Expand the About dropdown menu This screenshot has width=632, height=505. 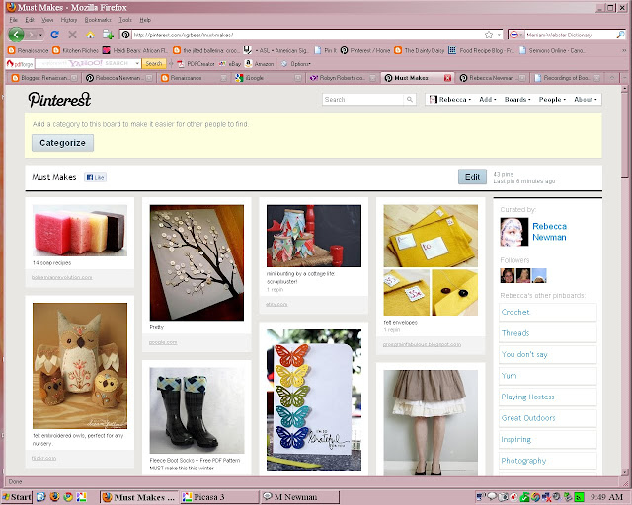[x=586, y=99]
